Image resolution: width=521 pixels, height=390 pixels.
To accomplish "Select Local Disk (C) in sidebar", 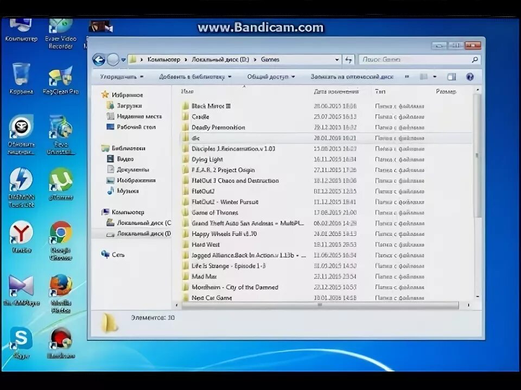I will (139, 223).
